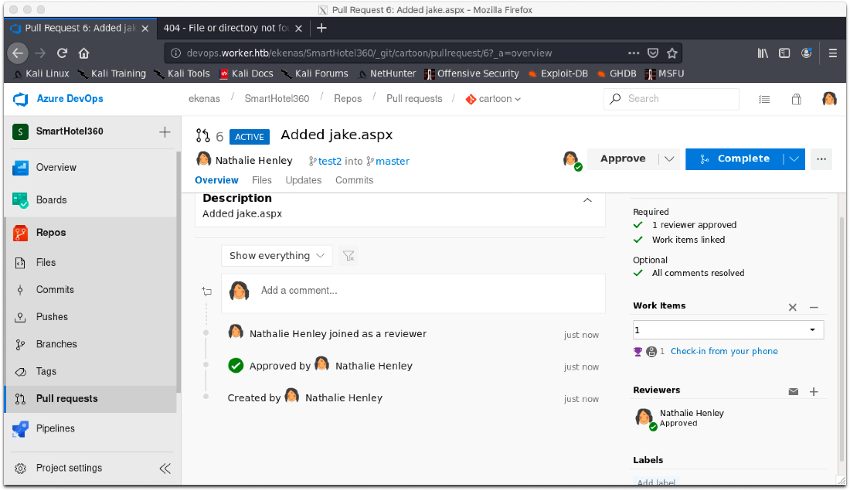This screenshot has width=850, height=491.
Task: Open the user profile avatar in header
Action: [x=829, y=99]
